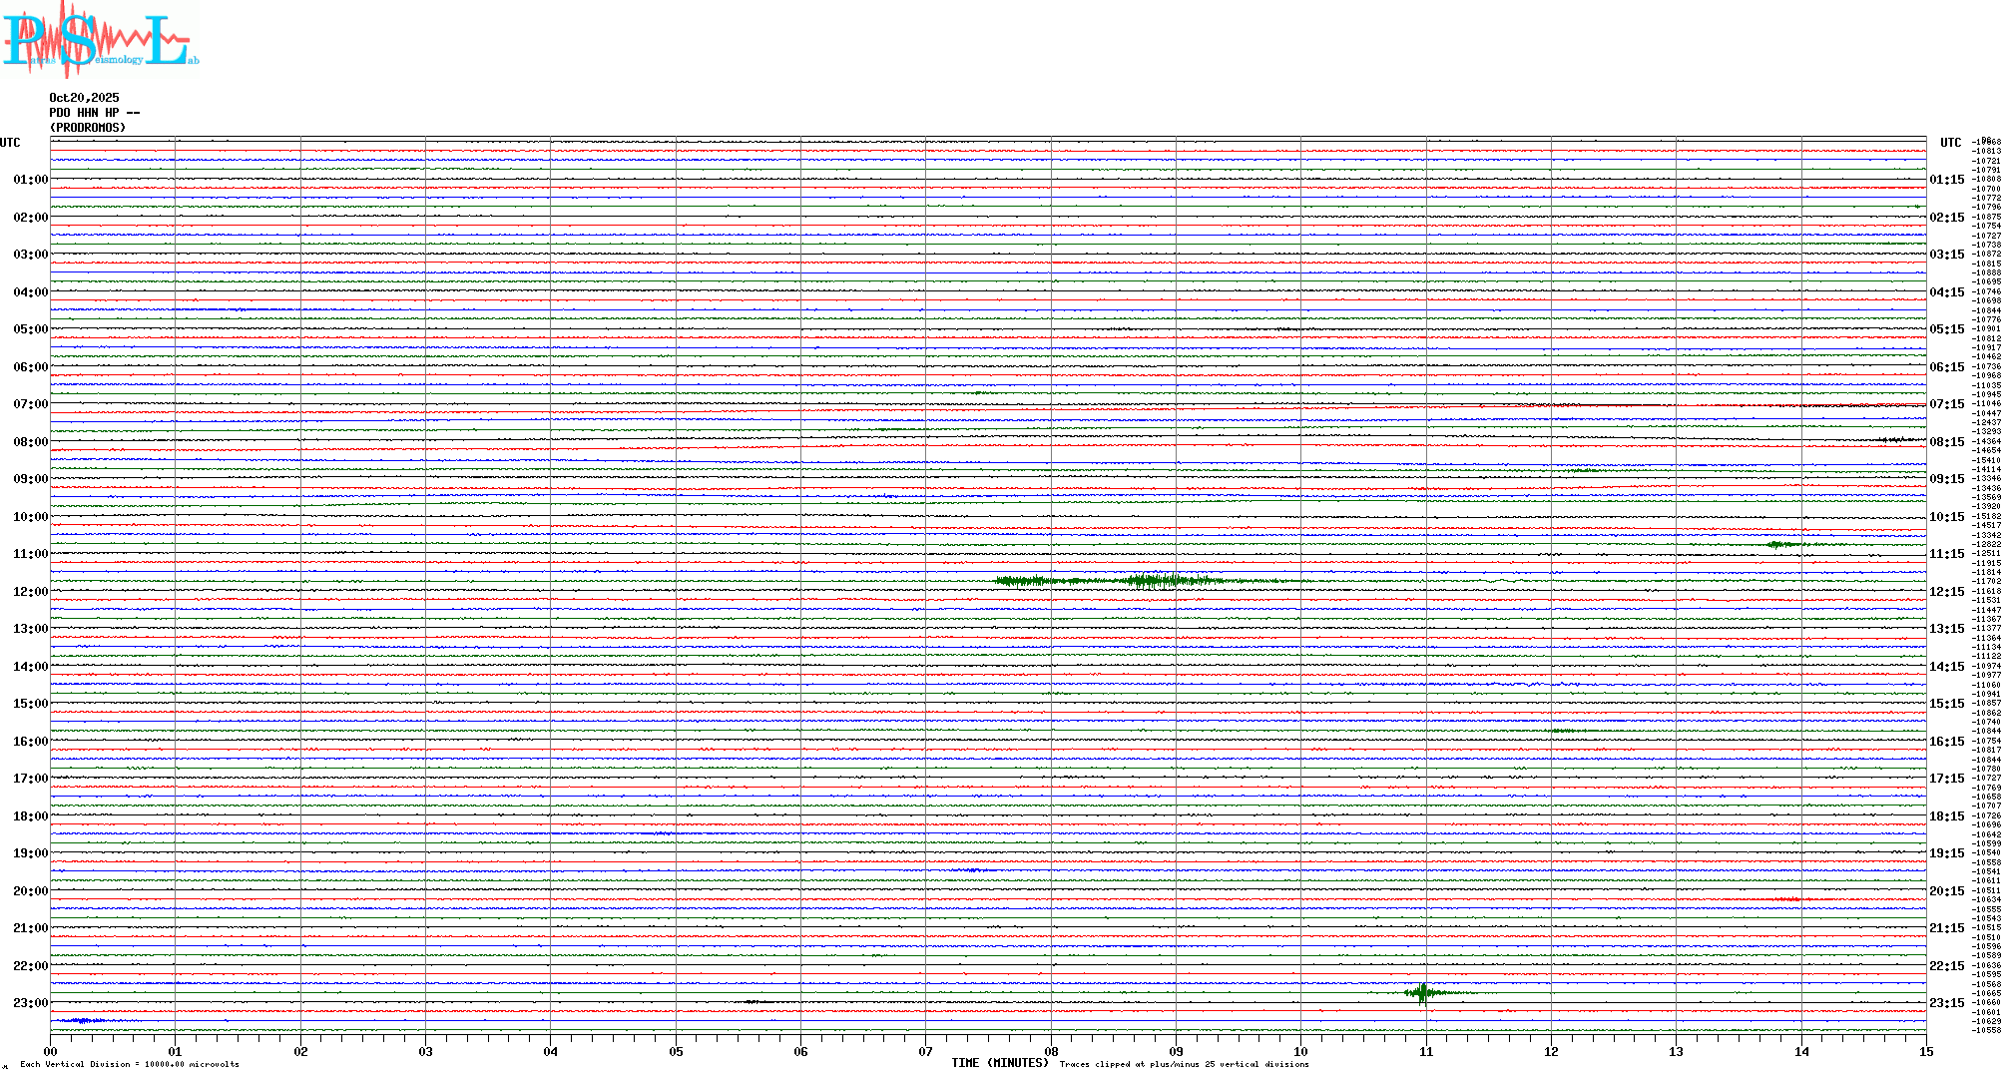Click the green spike event near minute 11
Screen dimensions: 2006x1078
[1422, 992]
